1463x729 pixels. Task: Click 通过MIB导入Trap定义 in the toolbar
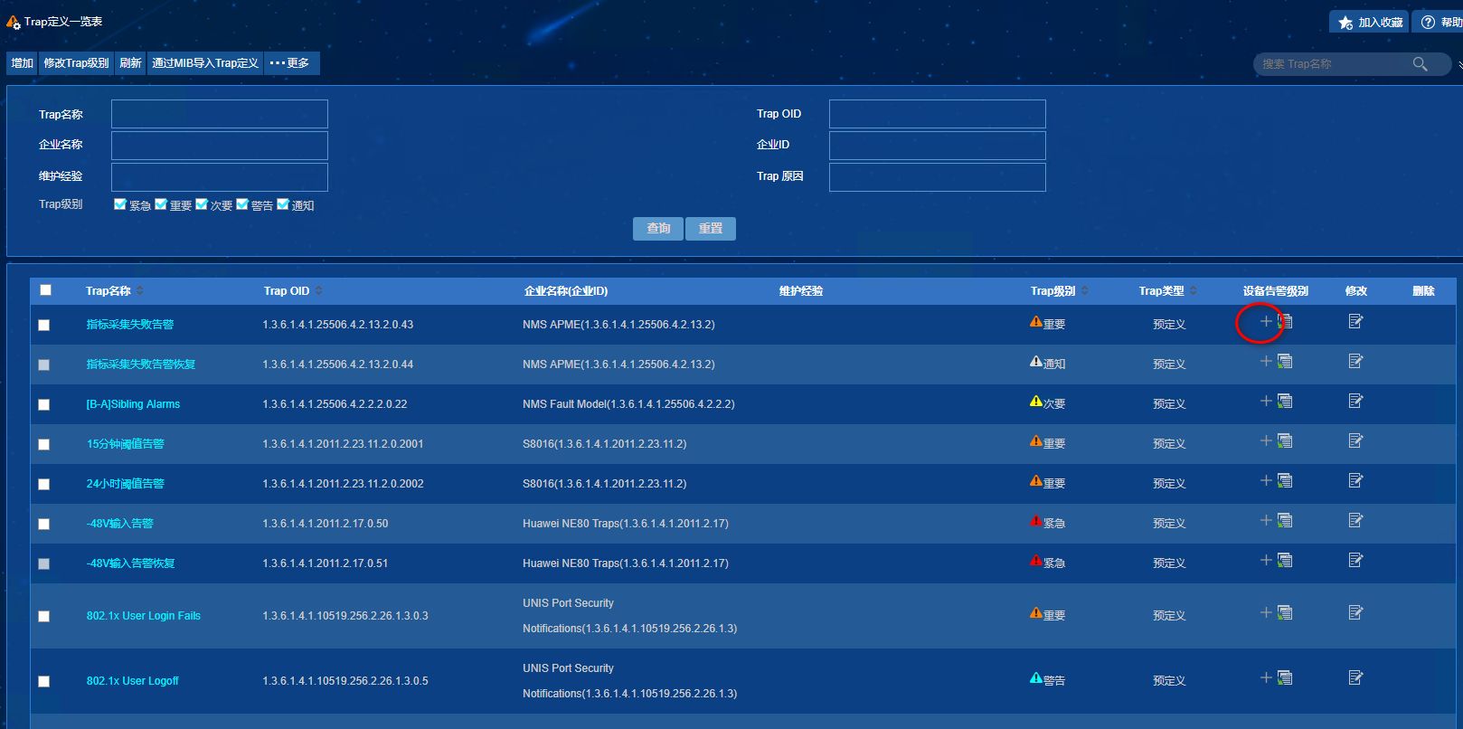pyautogui.click(x=205, y=63)
